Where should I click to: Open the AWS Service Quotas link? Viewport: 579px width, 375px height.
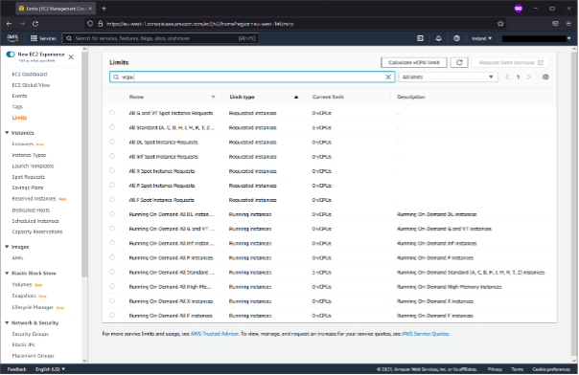tap(426, 334)
